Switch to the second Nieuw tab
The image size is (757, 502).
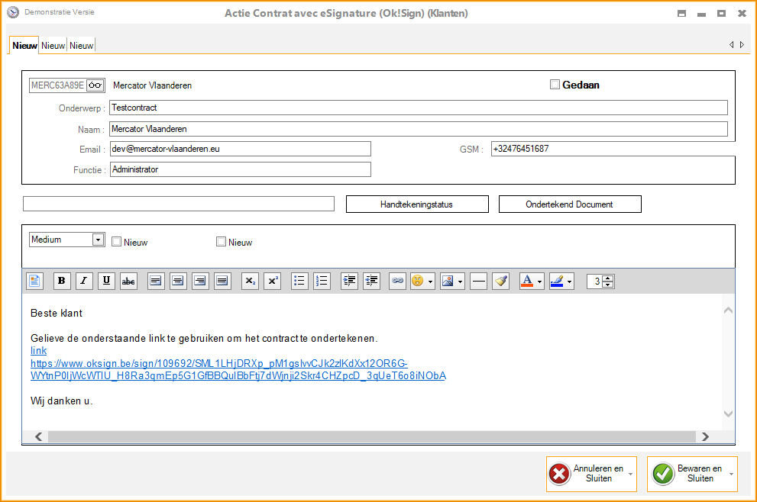tap(53, 46)
